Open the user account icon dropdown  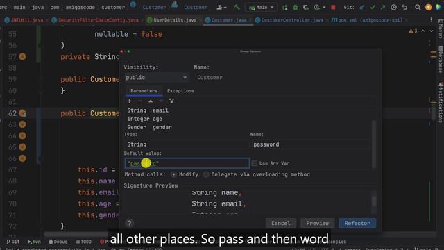[x=221, y=8]
